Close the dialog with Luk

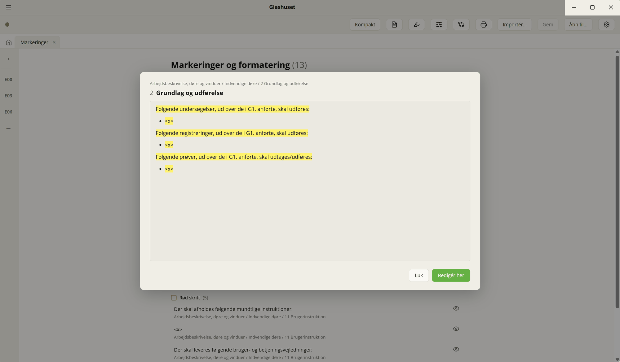(419, 275)
